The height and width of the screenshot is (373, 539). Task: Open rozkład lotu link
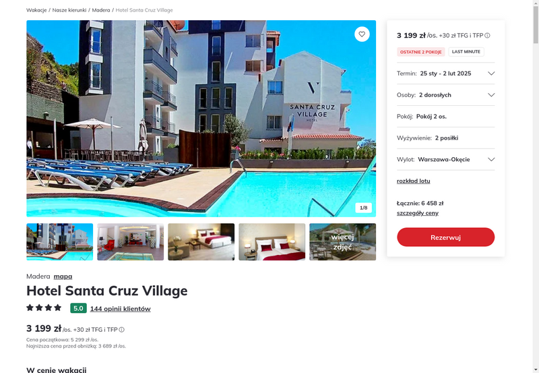(413, 181)
